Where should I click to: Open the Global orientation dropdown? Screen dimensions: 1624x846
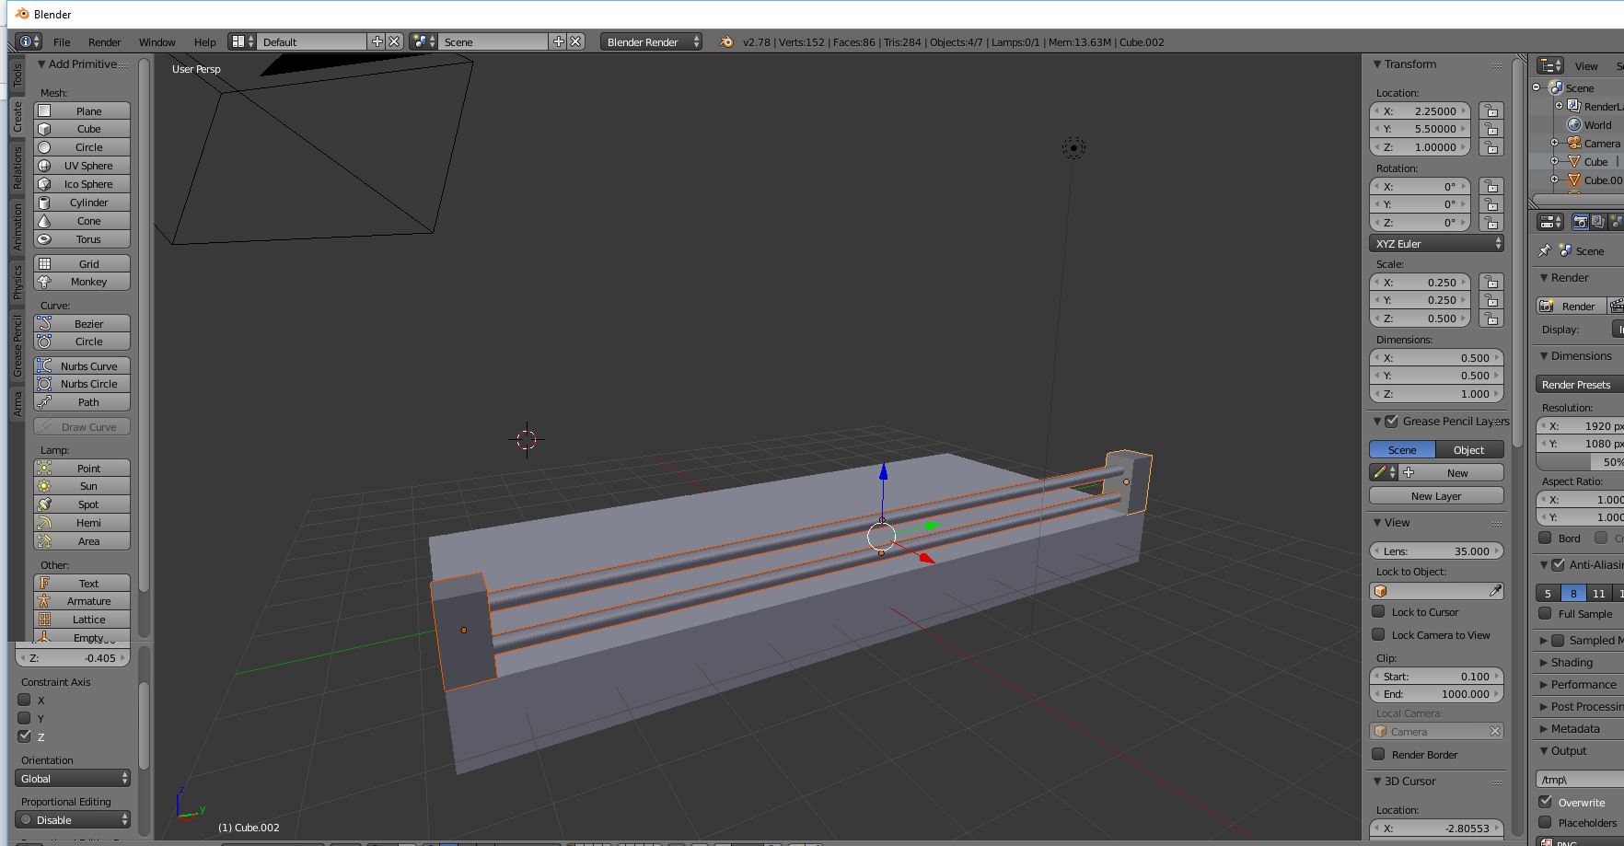(x=73, y=778)
